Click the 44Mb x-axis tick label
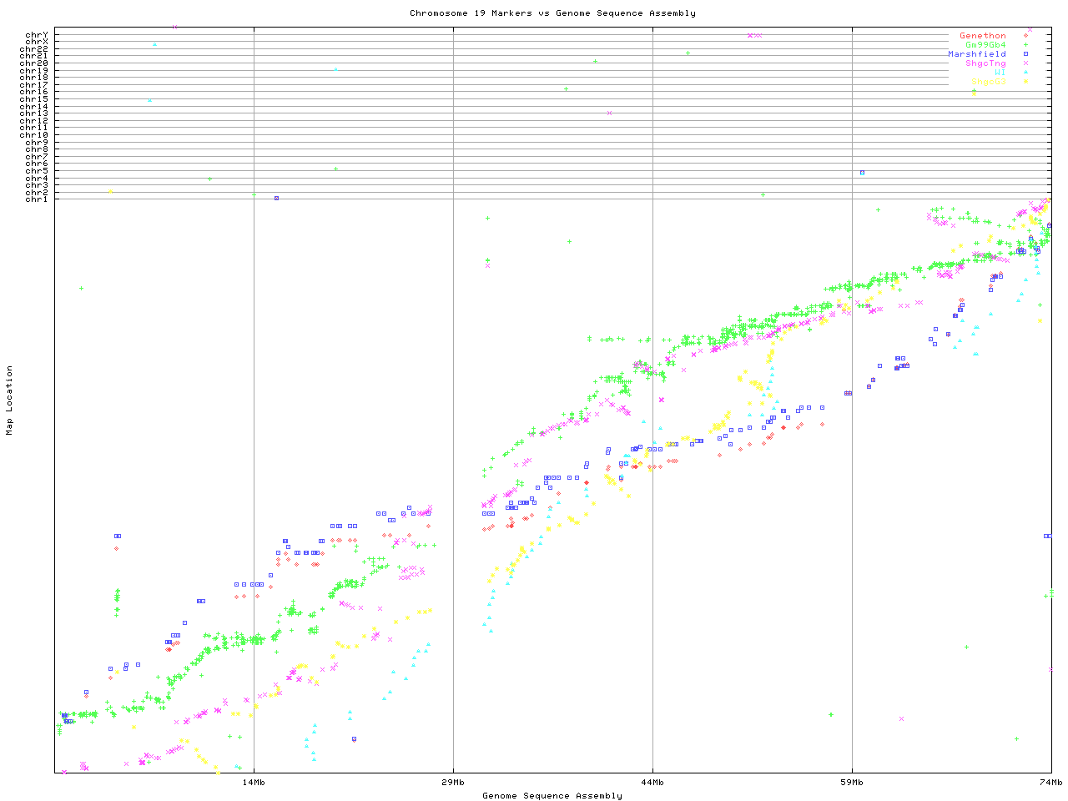Image resolution: width=1068 pixels, height=801 pixels. (652, 783)
